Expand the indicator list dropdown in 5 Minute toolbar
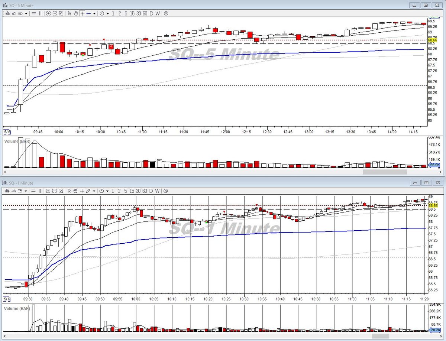 [x=26, y=13]
